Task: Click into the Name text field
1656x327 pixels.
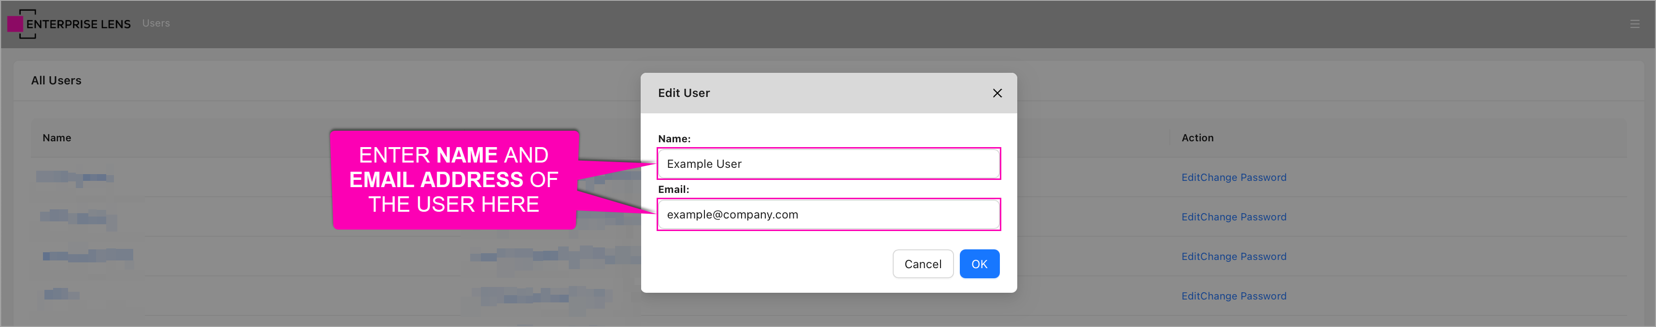Action: click(x=828, y=164)
